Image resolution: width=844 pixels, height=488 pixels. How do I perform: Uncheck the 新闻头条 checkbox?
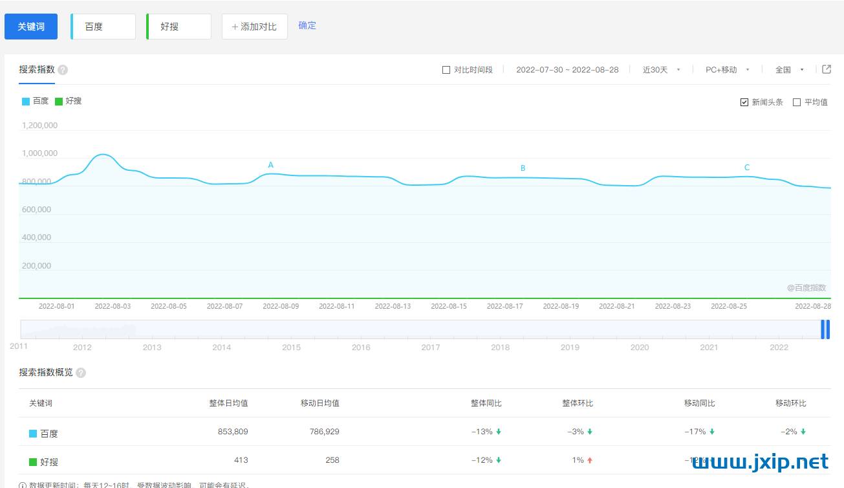pos(744,102)
